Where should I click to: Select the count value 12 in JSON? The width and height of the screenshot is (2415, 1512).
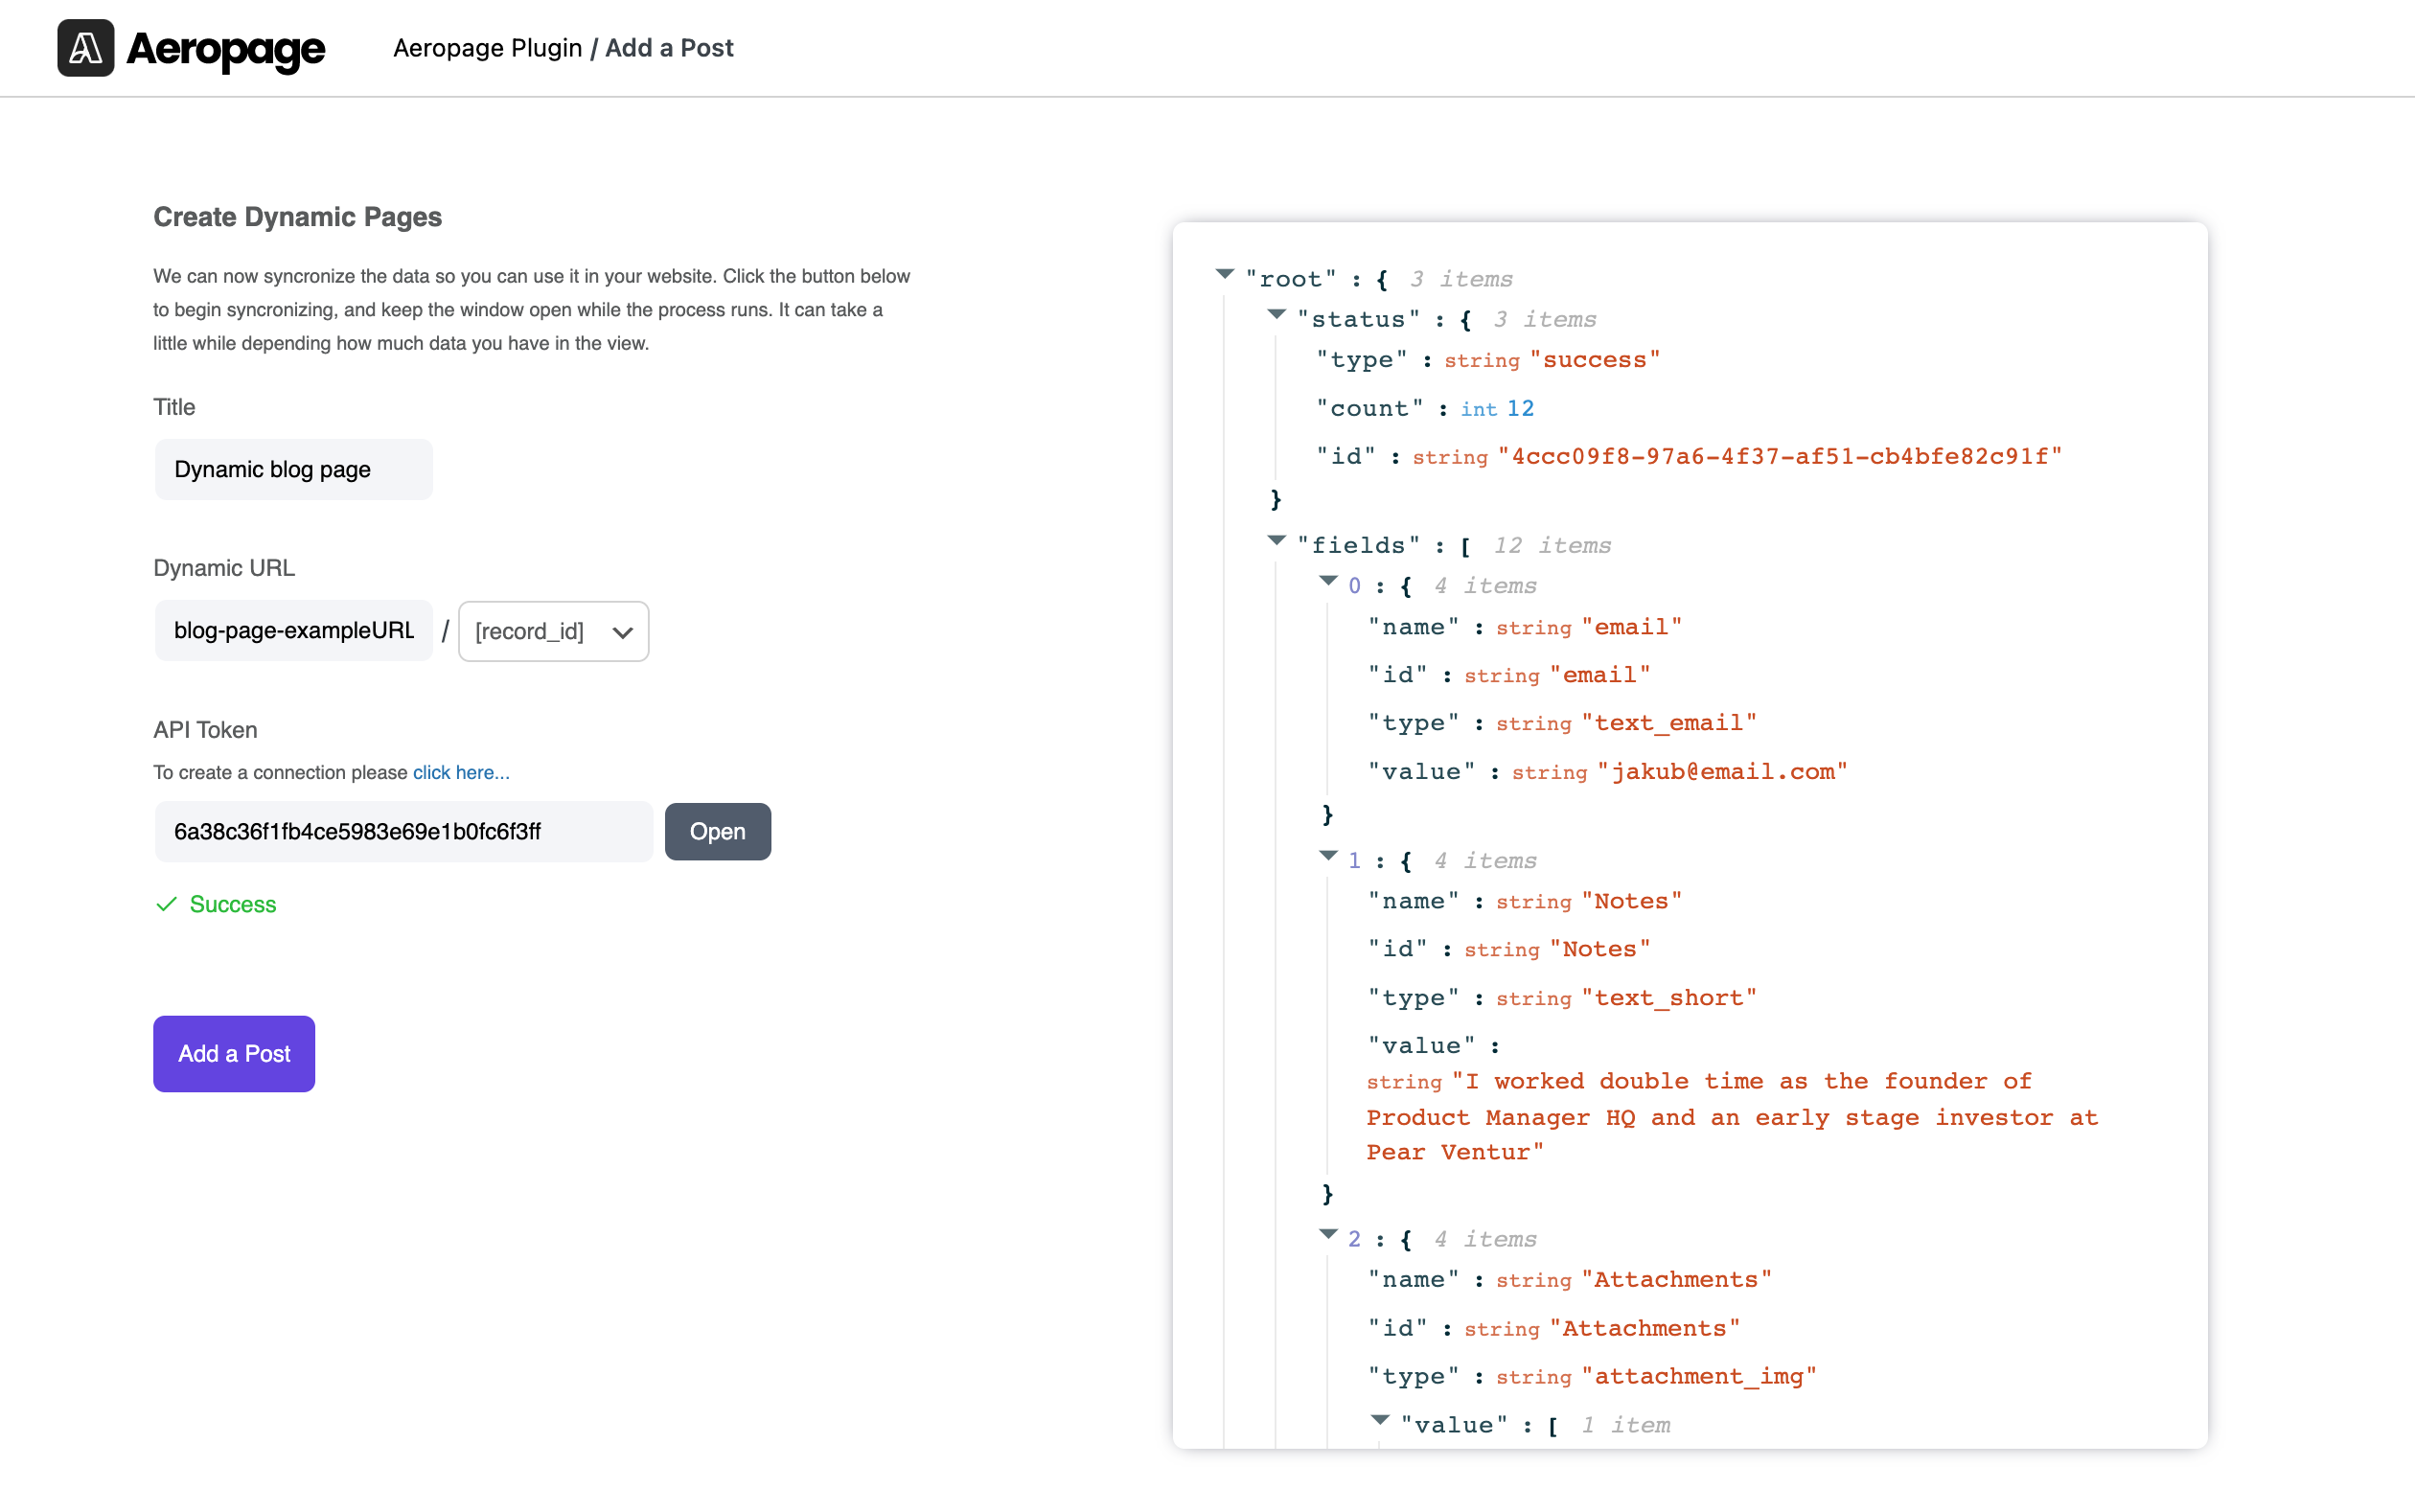1523,407
